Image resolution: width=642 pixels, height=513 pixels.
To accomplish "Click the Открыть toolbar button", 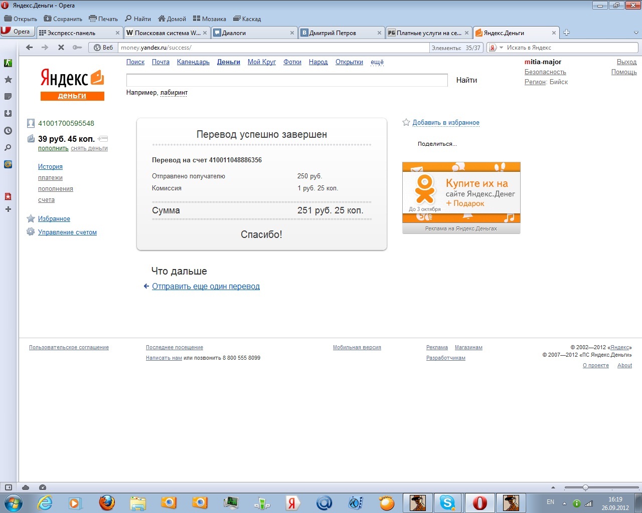I will click(x=21, y=19).
